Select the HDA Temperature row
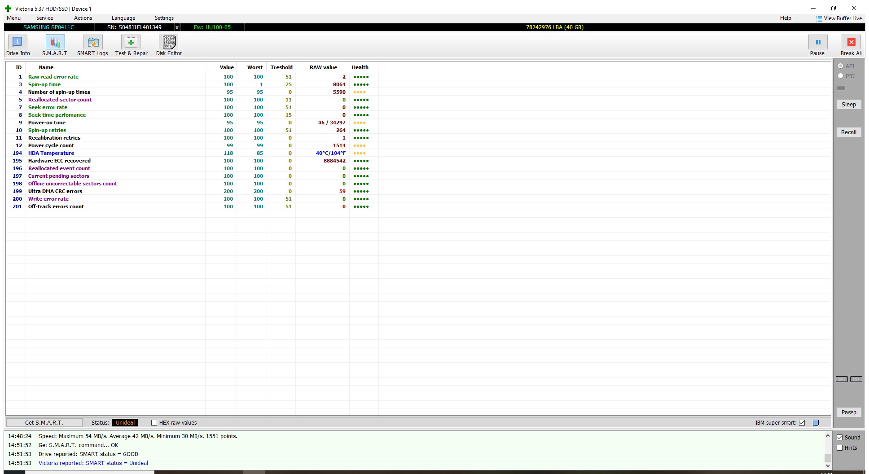Screen dimensions: 869x474 [x=192, y=153]
